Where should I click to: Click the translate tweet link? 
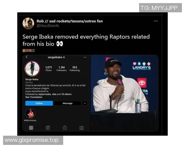[29, 51]
